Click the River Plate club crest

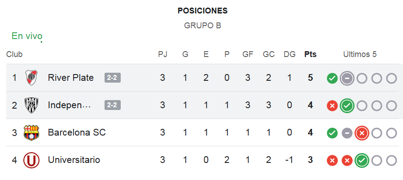coord(31,78)
